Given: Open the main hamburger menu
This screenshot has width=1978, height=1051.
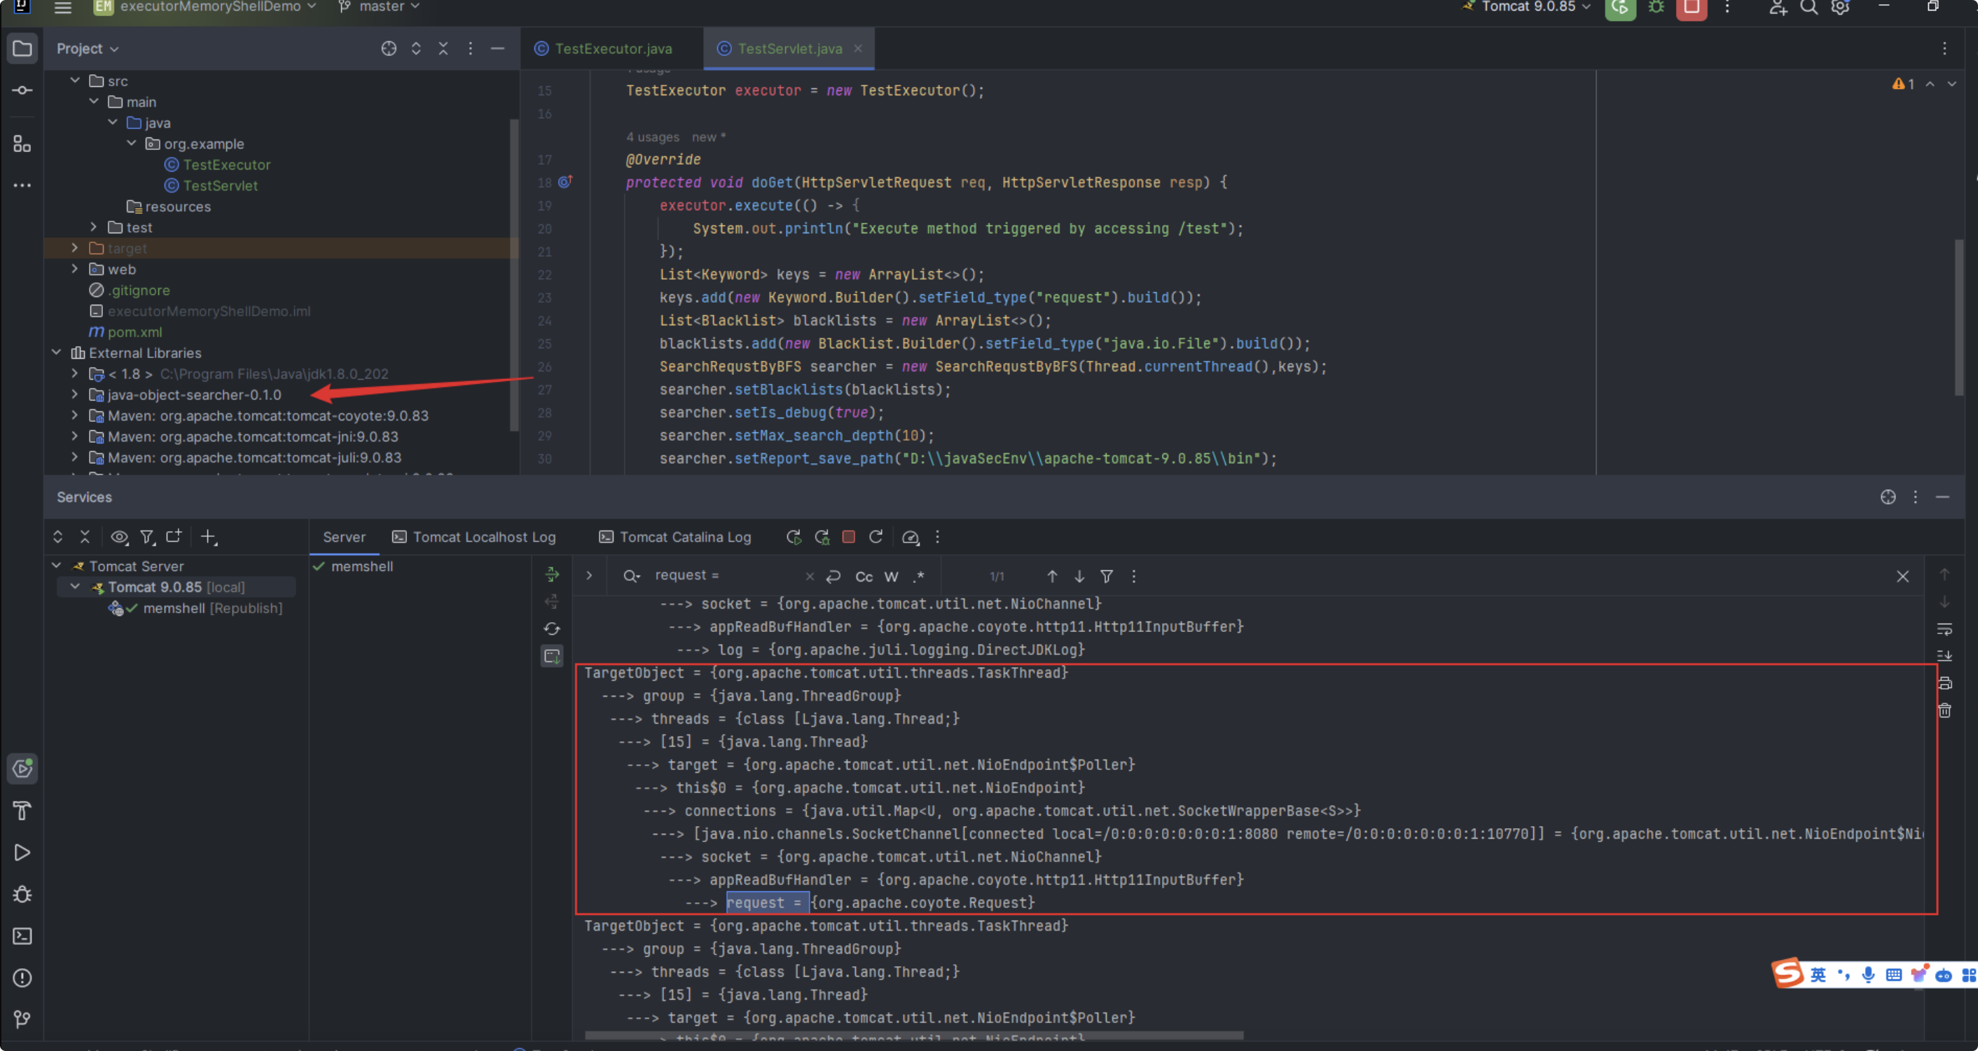Looking at the screenshot, I should click(63, 7).
